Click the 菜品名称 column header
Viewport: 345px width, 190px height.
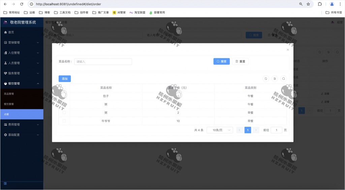(x=106, y=88)
